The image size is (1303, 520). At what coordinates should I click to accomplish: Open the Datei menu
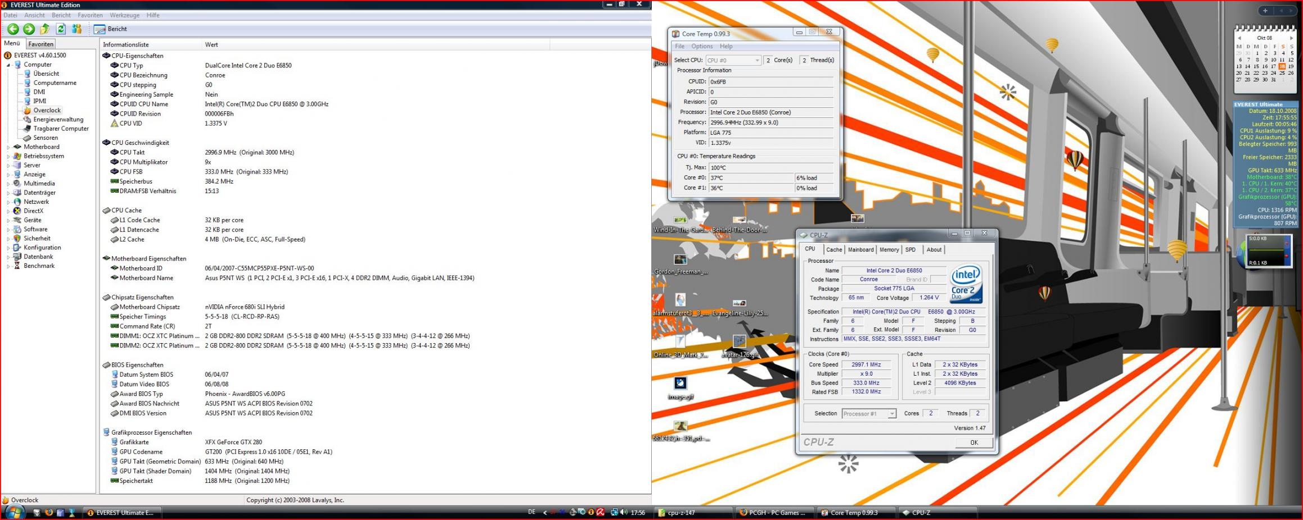click(x=10, y=15)
